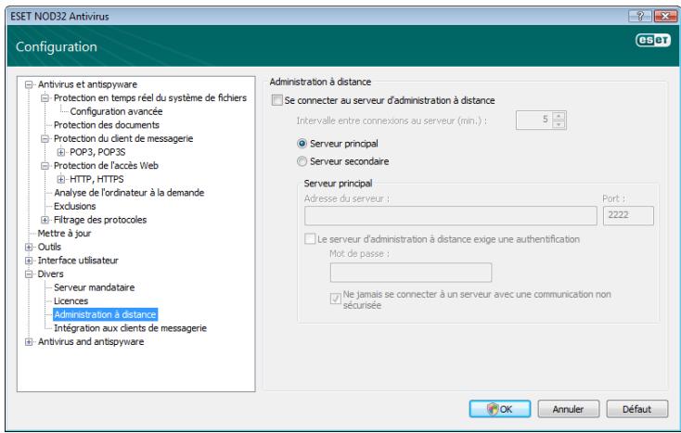681x433 pixels.
Task: Click the help question mark button
Action: click(x=640, y=17)
